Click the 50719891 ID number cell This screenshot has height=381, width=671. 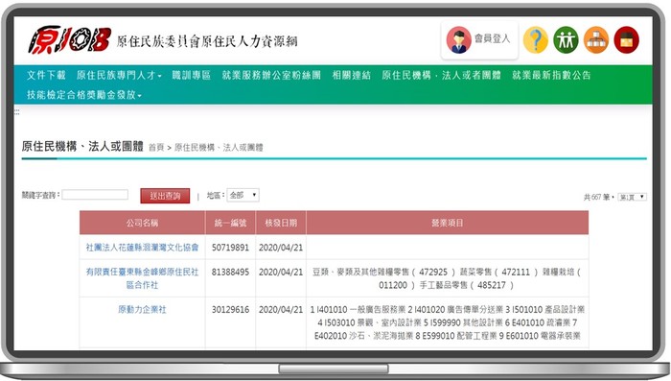[230, 248]
